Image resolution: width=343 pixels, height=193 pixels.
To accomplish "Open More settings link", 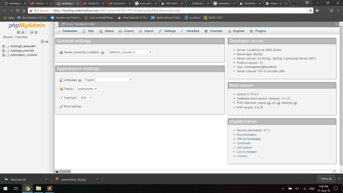I will (73, 106).
